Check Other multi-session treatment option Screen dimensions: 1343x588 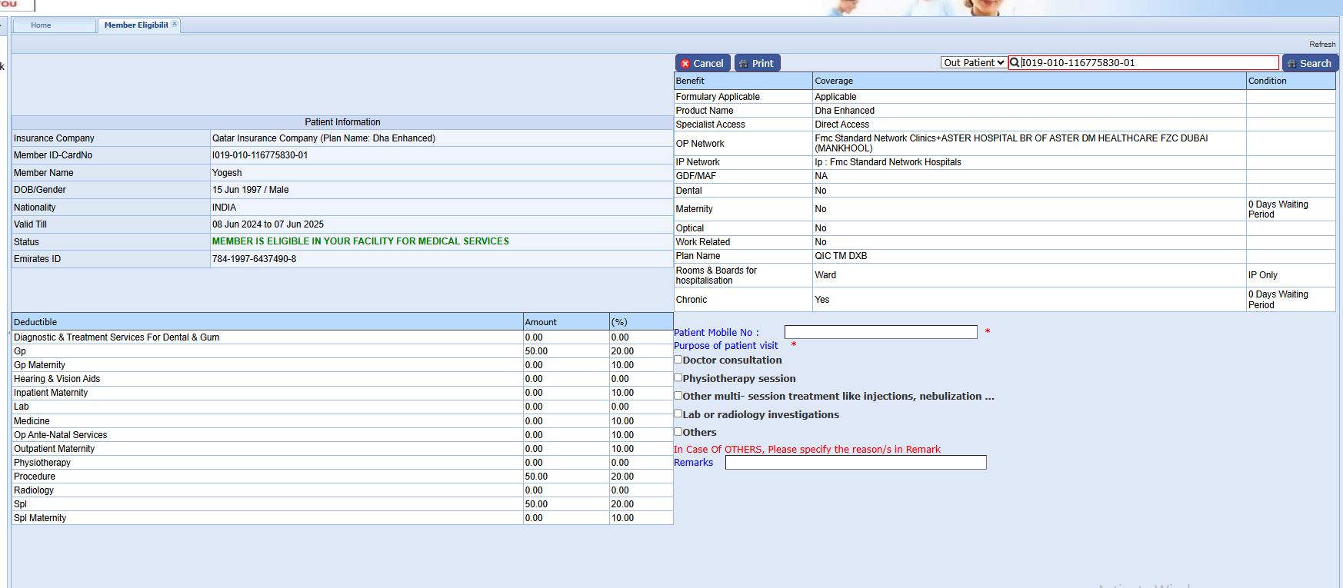(678, 396)
